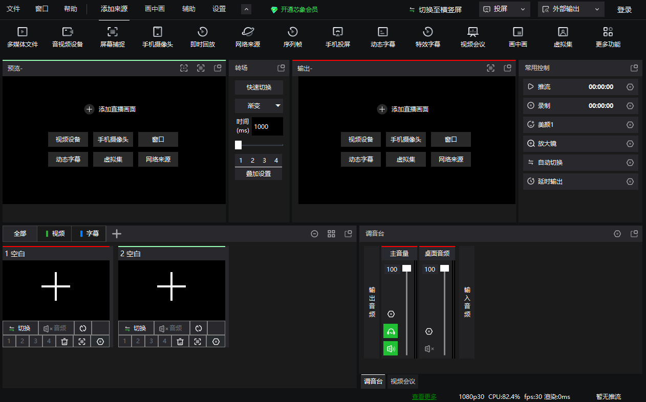
Task: Open overlay settings (叠加设置)
Action: coord(259,174)
